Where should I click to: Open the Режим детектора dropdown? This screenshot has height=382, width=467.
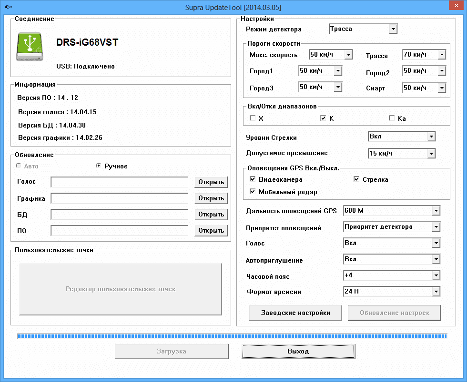(x=363, y=29)
